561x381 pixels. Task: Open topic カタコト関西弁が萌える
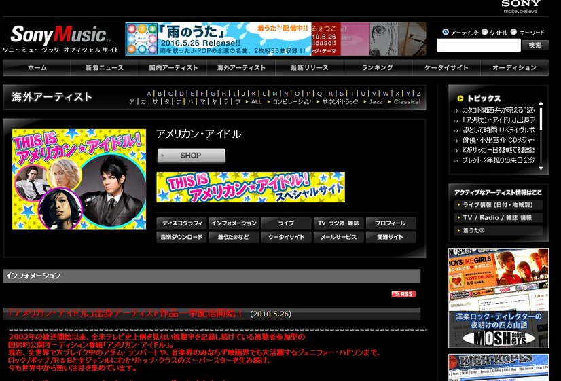(499, 110)
